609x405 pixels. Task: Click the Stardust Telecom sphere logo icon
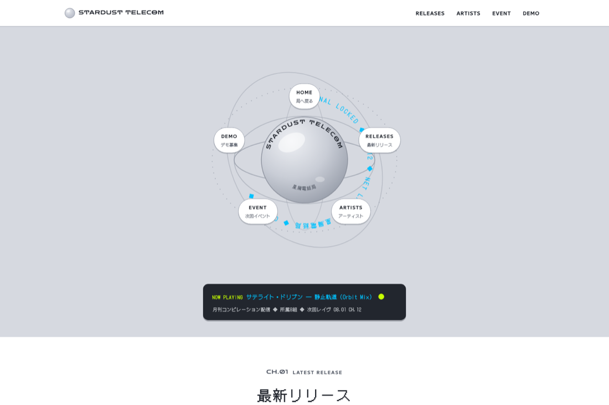(x=70, y=13)
